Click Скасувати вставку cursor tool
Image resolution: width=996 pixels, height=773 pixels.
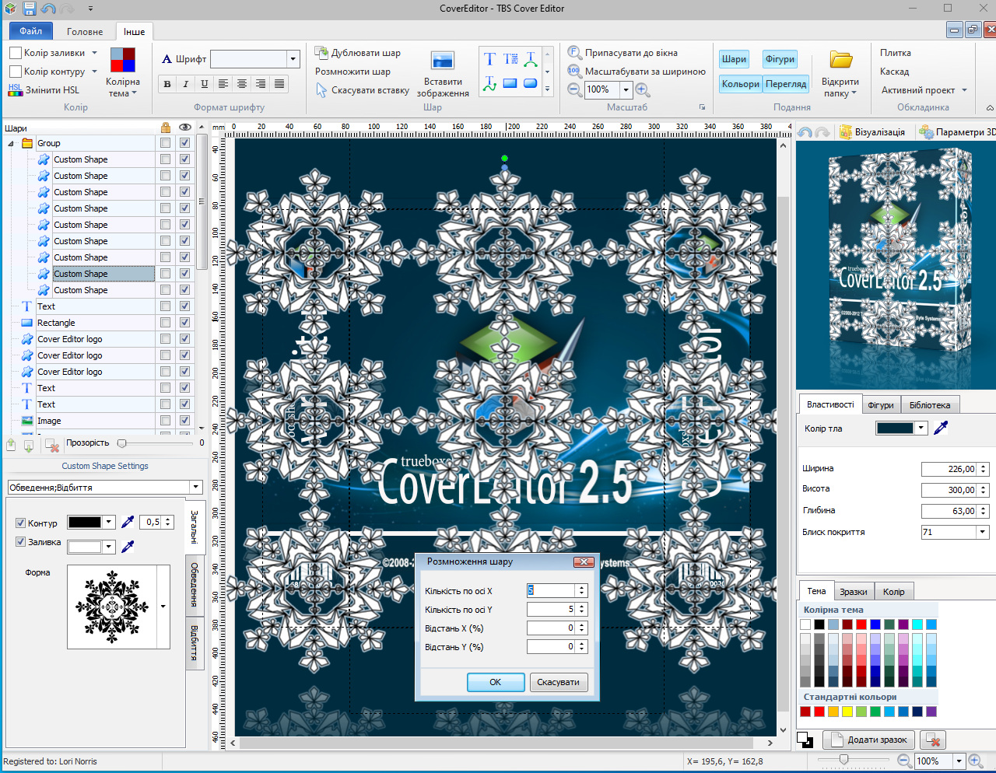tap(363, 90)
